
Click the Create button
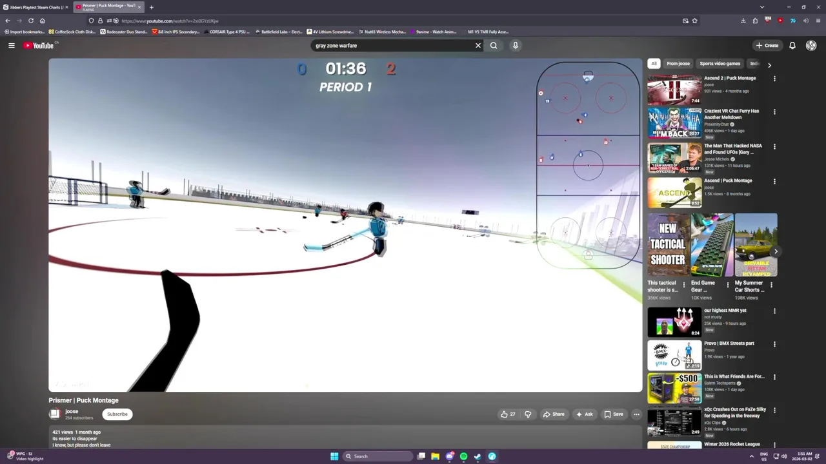(x=768, y=46)
